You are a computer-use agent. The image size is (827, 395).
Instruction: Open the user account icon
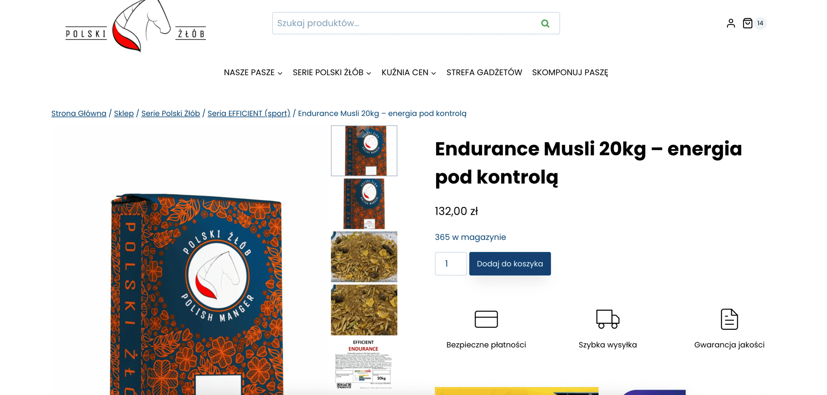tap(731, 23)
